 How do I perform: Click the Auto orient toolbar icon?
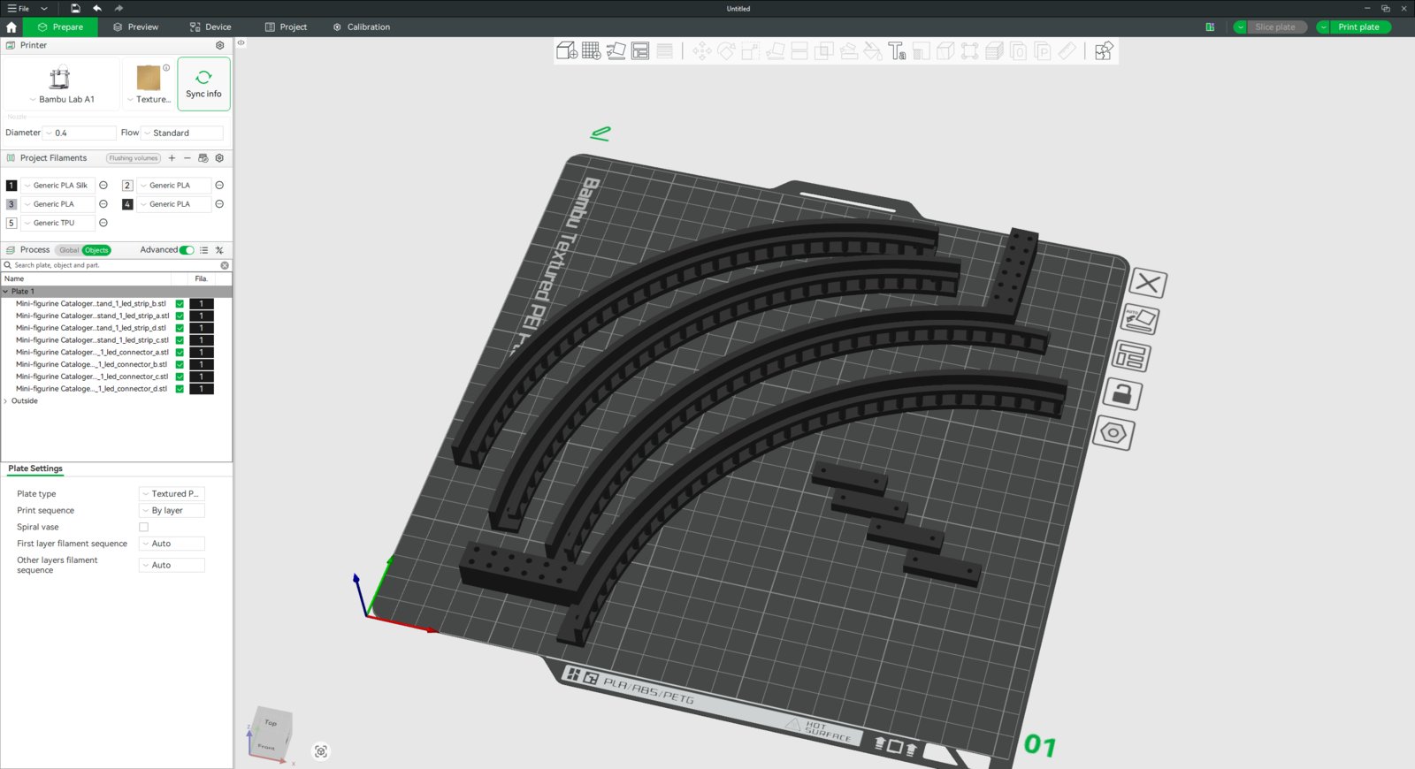[616, 51]
